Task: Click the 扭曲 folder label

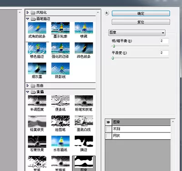Action: tap(40, 86)
